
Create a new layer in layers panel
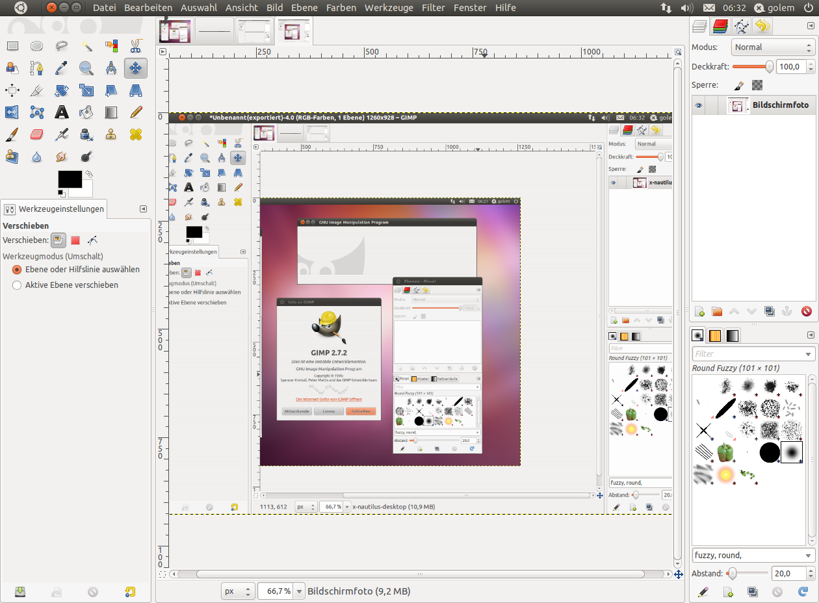(x=699, y=311)
